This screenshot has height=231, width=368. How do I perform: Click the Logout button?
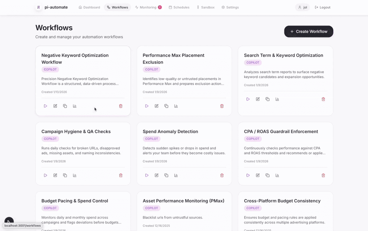322,7
